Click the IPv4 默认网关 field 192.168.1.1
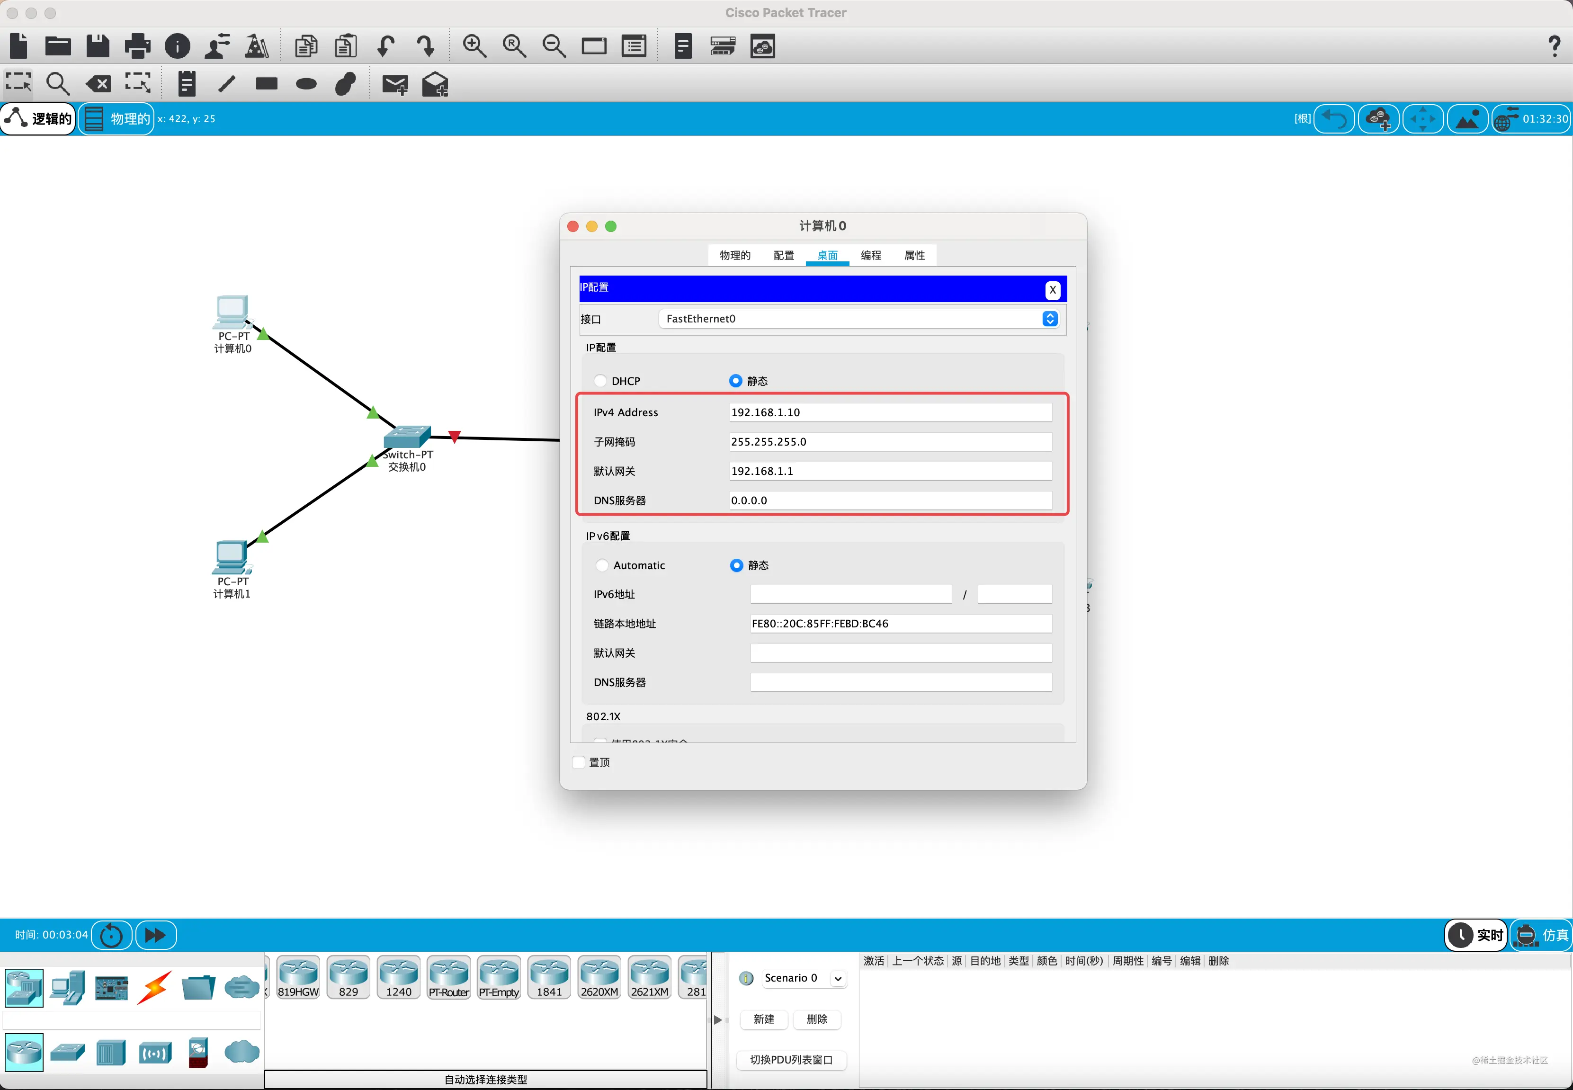Viewport: 1573px width, 1090px height. tap(891, 471)
